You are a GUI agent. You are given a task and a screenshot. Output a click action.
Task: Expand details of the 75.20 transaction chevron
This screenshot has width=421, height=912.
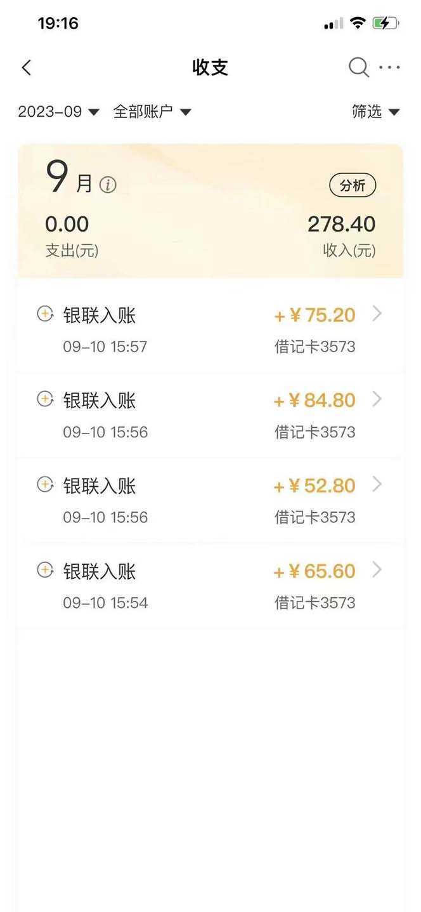point(377,314)
